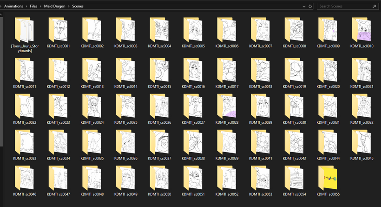Jump to Files in address path
Image resolution: width=381 pixels, height=207 pixels.
pyautogui.click(x=33, y=6)
